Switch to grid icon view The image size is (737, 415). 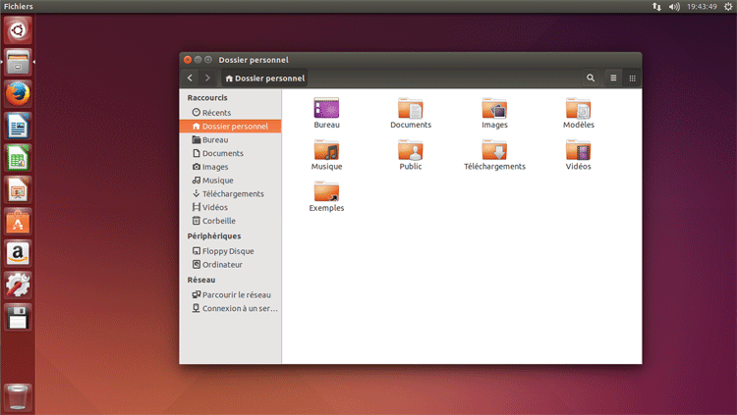[x=632, y=78]
